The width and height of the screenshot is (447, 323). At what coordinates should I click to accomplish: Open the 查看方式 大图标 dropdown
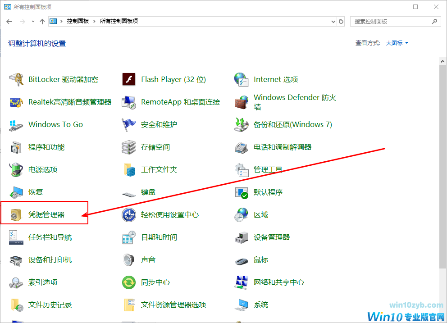pyautogui.click(x=397, y=43)
